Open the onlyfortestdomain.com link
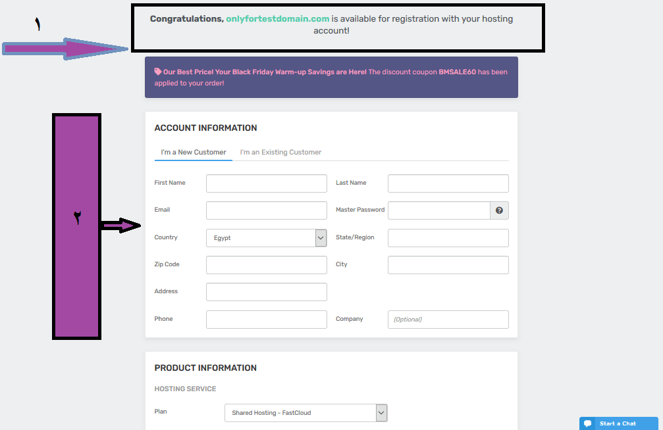 pos(277,19)
